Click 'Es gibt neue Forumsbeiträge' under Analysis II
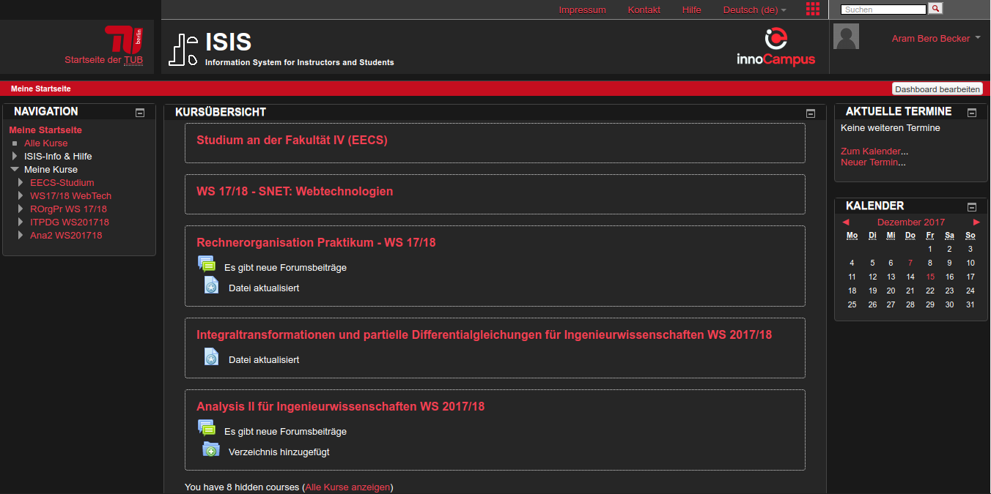This screenshot has width=991, height=494. point(285,431)
